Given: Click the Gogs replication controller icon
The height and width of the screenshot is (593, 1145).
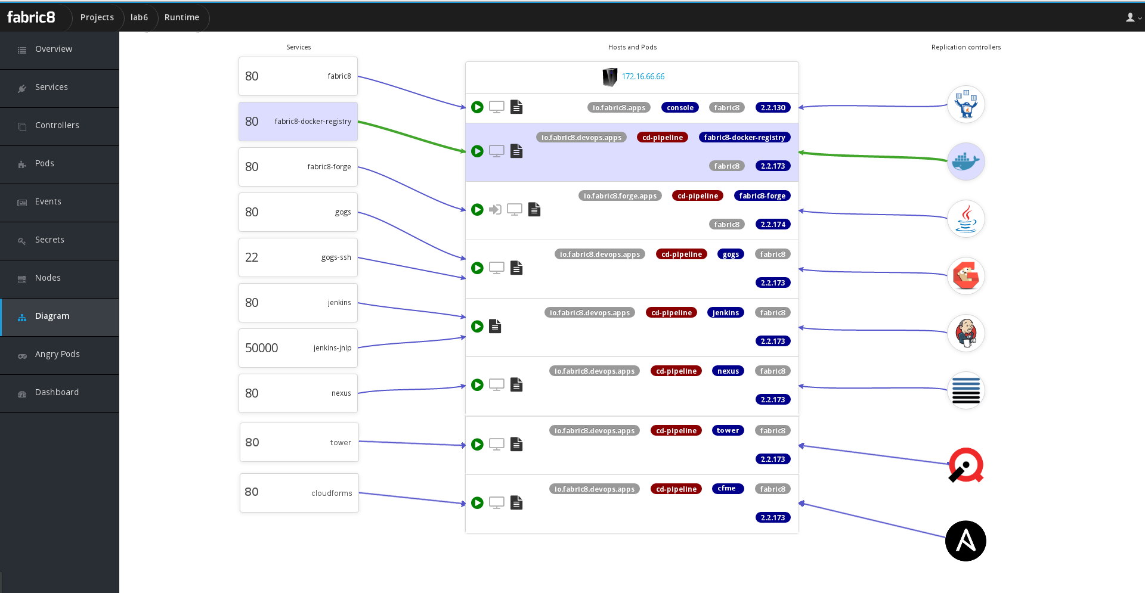Looking at the screenshot, I should 965,276.
